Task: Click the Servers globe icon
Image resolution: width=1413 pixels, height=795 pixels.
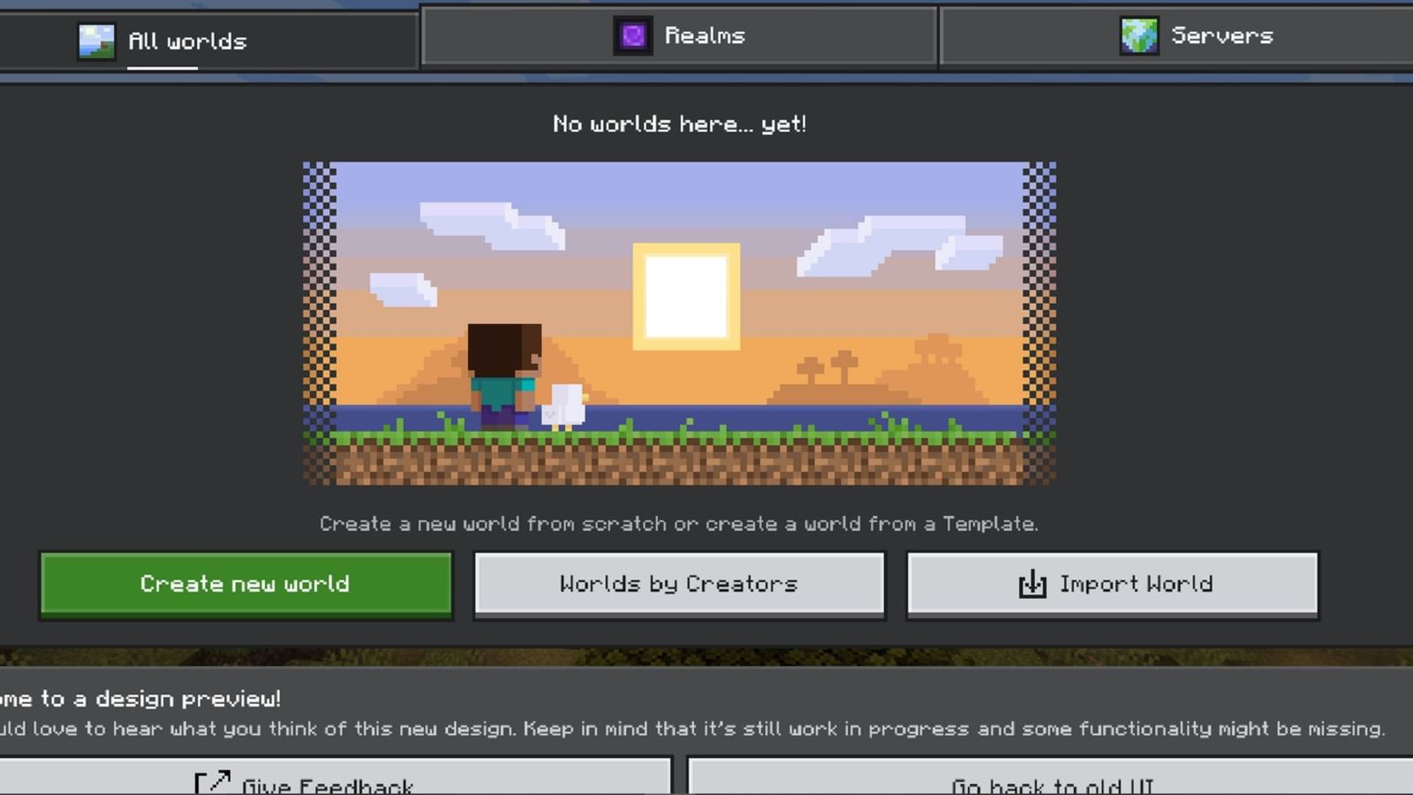Action: coord(1138,36)
